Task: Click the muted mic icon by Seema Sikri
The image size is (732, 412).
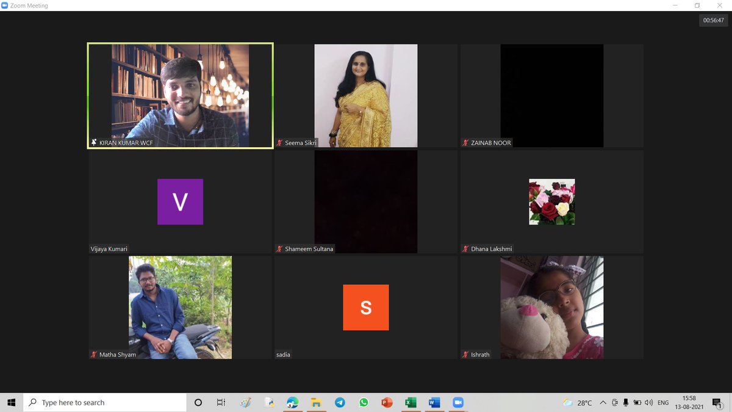Action: click(x=280, y=143)
